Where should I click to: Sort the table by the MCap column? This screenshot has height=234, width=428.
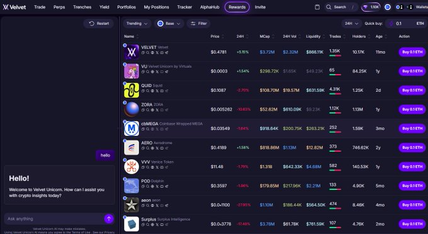pyautogui.click(x=267, y=36)
